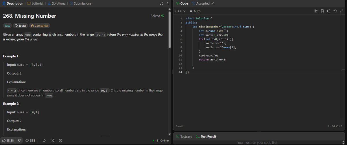Click the Code tab brackets icon
This screenshot has height=145, width=347.
click(x=178, y=3)
